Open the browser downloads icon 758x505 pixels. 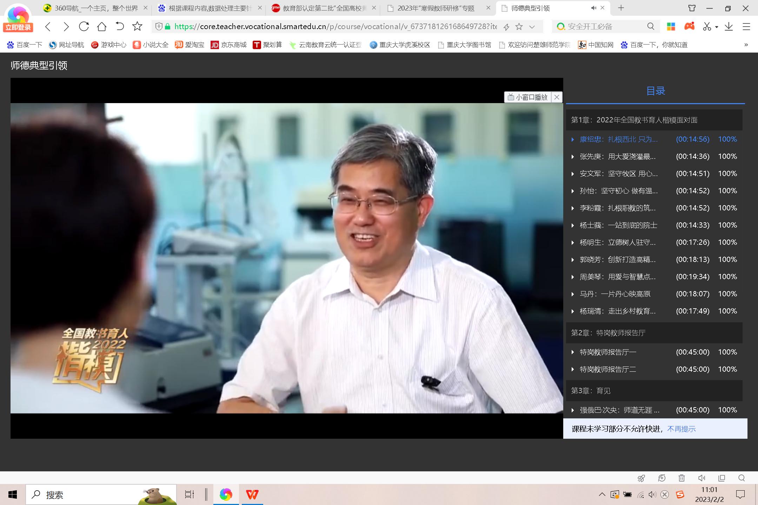coord(729,27)
